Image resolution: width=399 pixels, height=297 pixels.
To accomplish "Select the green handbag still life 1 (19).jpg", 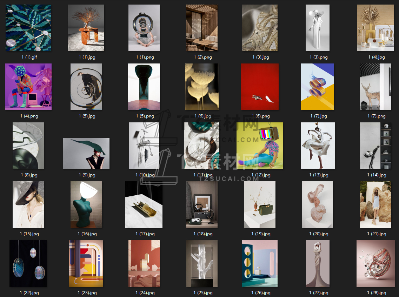I will [x=260, y=204].
